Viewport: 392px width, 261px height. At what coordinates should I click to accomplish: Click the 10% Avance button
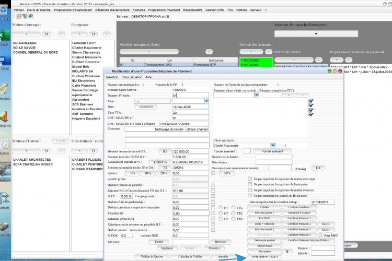148,173
